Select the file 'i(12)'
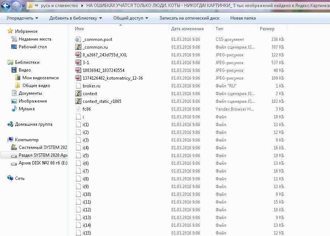The image size is (330, 236). pyautogui.click(x=87, y=209)
